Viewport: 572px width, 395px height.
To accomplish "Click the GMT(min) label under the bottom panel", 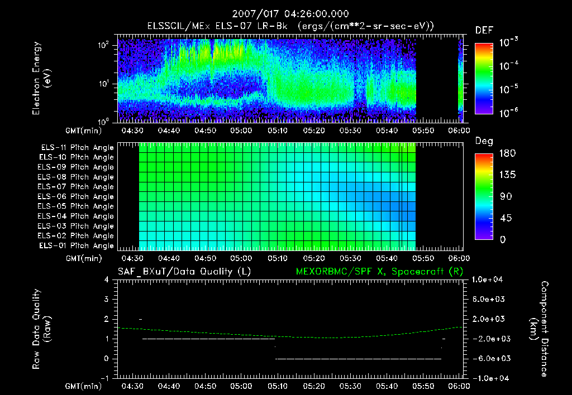I will (x=84, y=386).
